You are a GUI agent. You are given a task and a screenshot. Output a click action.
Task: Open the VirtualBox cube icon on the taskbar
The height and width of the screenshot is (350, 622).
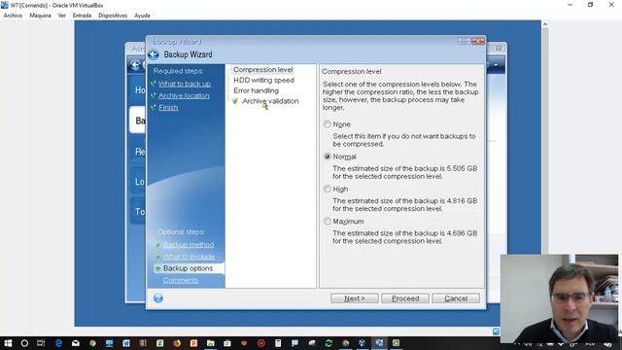click(x=362, y=343)
